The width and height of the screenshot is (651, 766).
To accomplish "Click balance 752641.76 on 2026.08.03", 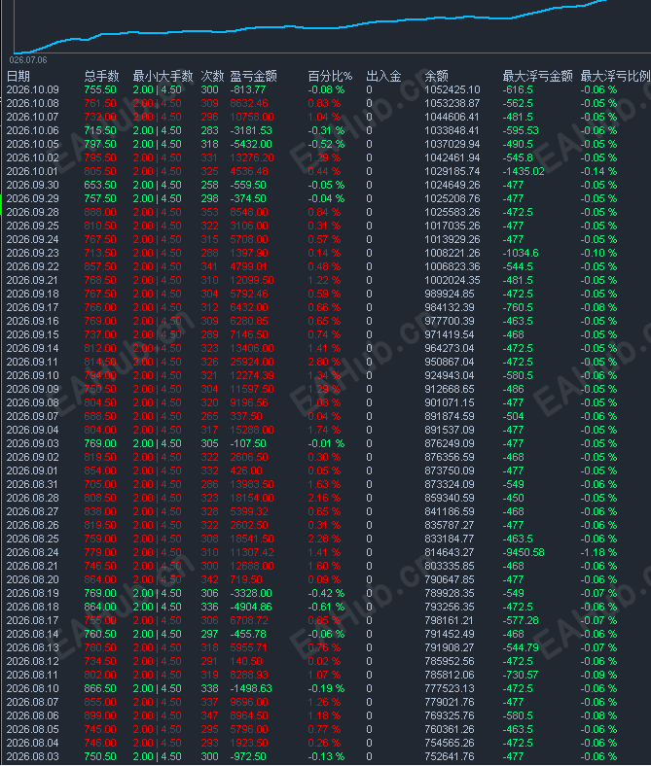I will click(x=450, y=756).
